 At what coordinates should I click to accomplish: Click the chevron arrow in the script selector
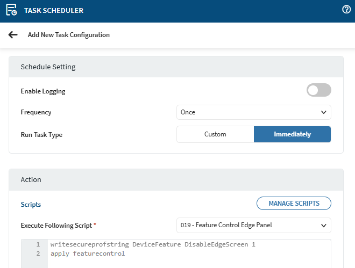tap(323, 225)
